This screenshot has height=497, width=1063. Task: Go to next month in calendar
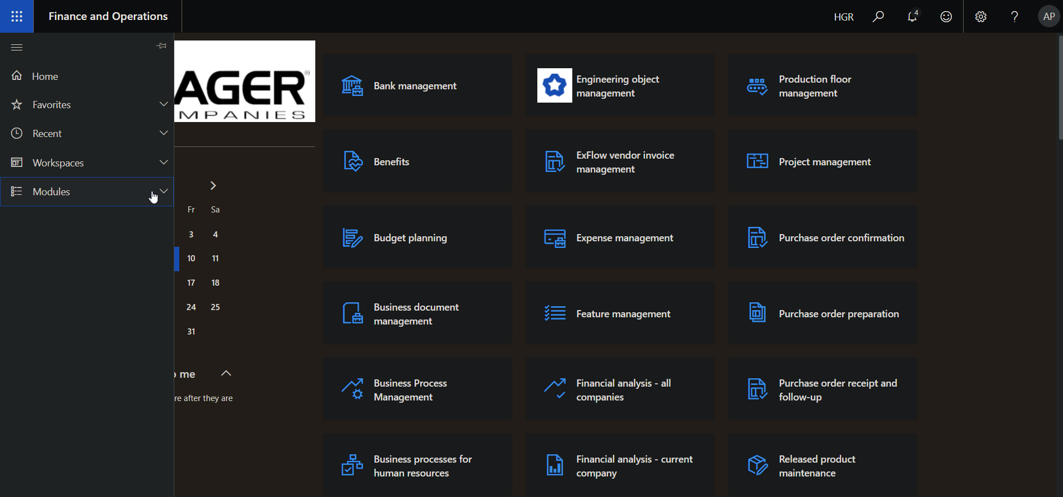point(213,185)
